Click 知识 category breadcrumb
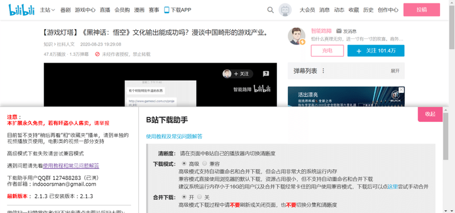This screenshot has width=455, height=213. (x=48, y=44)
